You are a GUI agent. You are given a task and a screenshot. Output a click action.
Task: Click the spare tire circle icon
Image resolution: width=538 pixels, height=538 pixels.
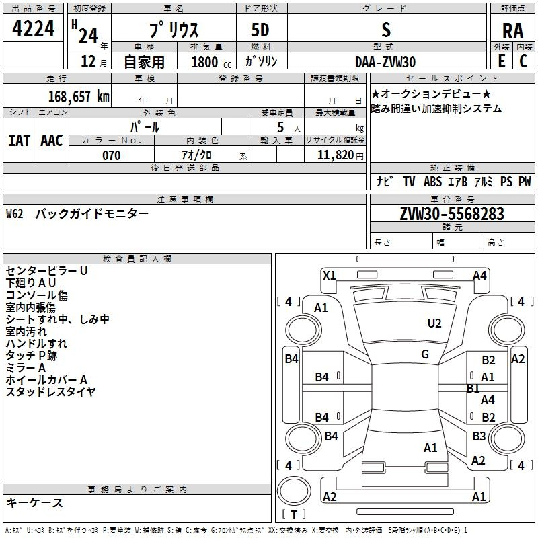point(294,491)
